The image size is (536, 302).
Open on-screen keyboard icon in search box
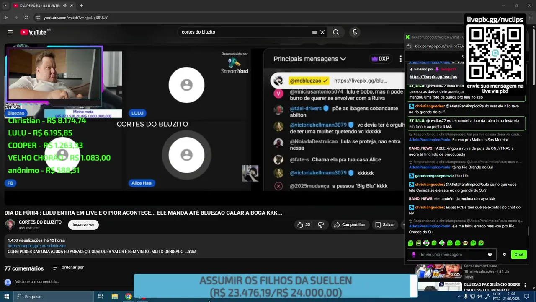click(314, 32)
